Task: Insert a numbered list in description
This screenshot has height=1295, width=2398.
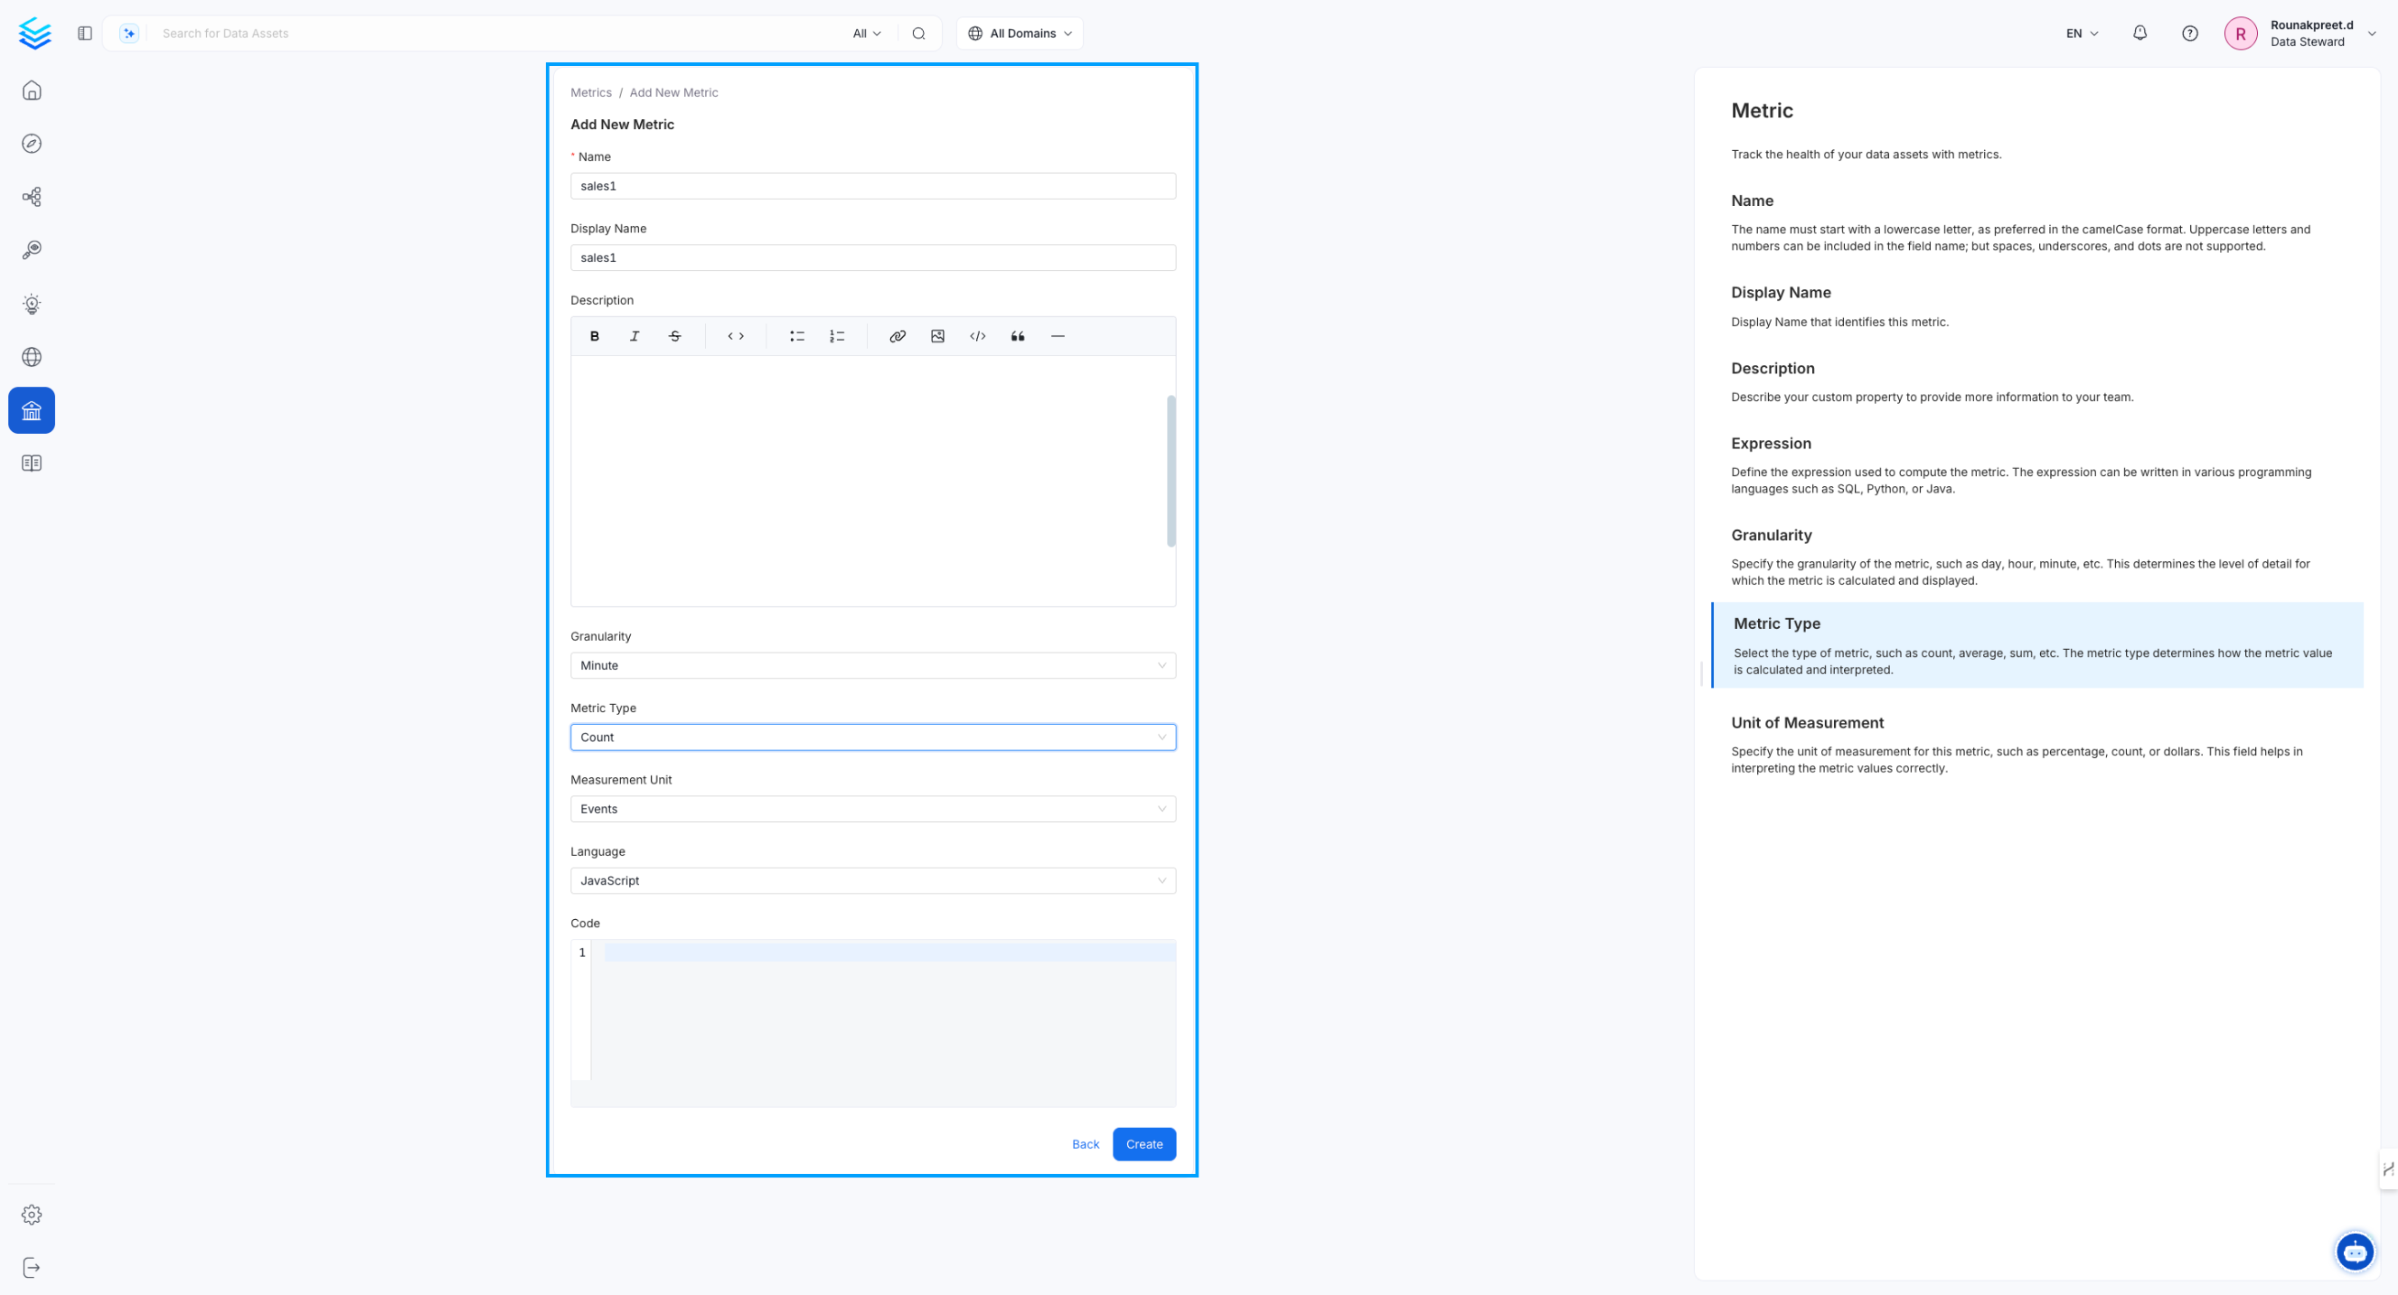Action: [837, 336]
